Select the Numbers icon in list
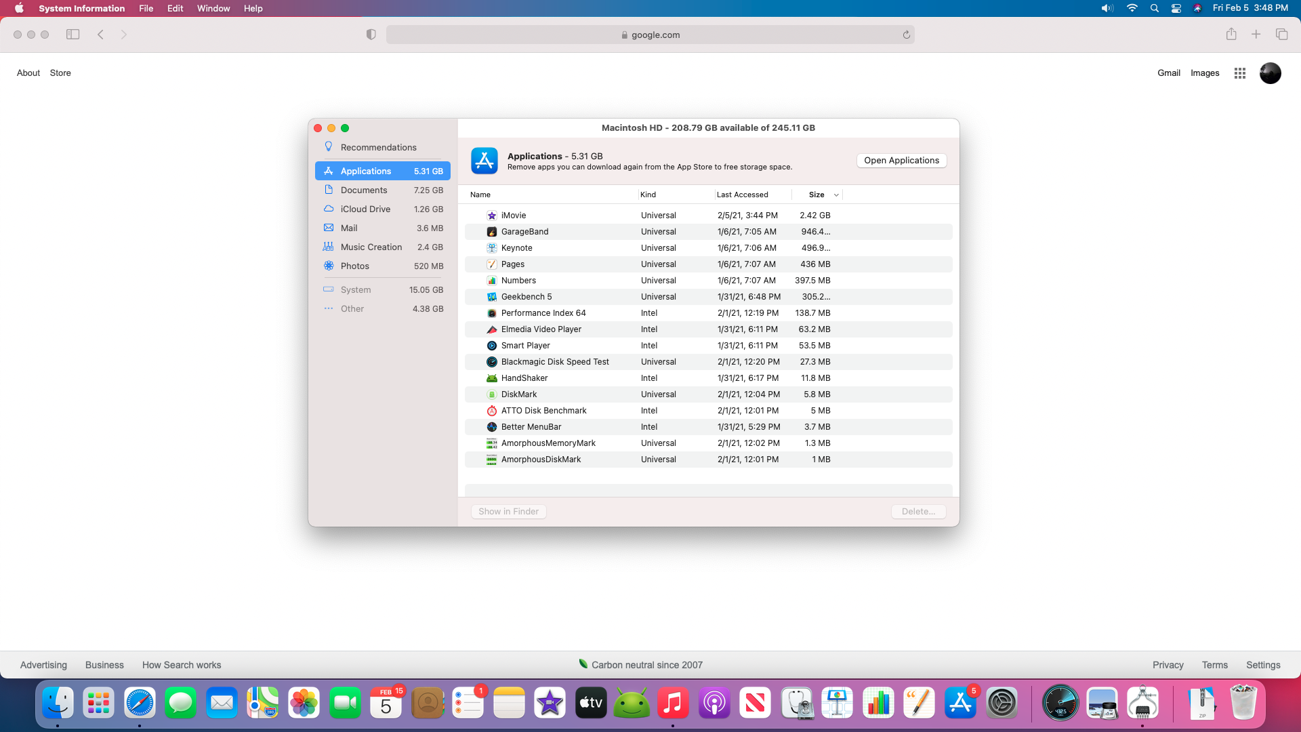This screenshot has width=1301, height=732. click(492, 280)
